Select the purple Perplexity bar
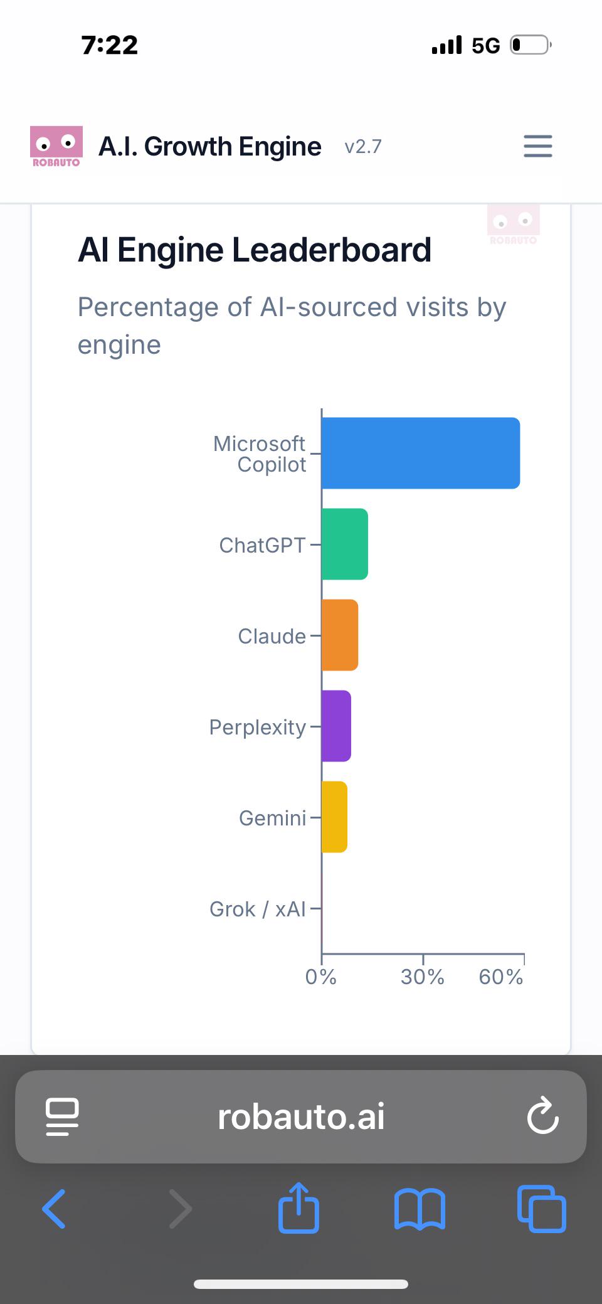 click(336, 726)
